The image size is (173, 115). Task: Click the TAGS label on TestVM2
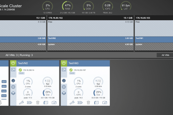(x=21, y=73)
